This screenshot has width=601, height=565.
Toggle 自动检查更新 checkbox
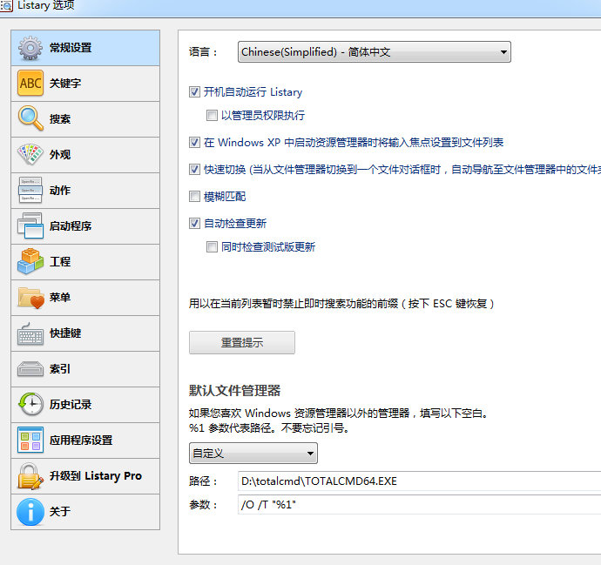click(194, 224)
